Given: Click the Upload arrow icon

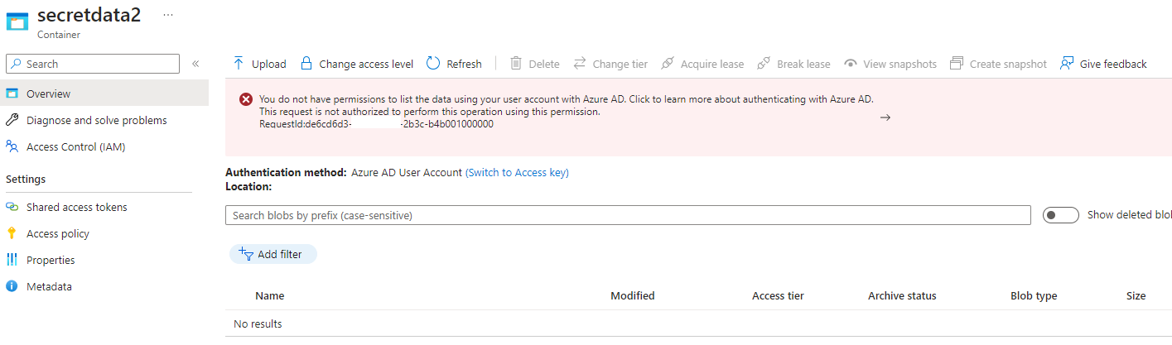Looking at the screenshot, I should pos(239,64).
